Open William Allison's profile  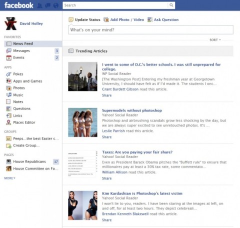click(x=114, y=172)
